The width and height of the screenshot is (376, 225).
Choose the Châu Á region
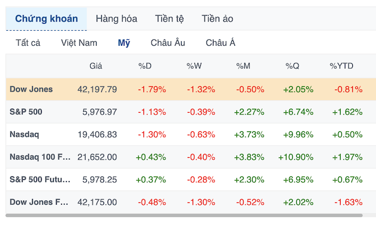pyautogui.click(x=220, y=43)
